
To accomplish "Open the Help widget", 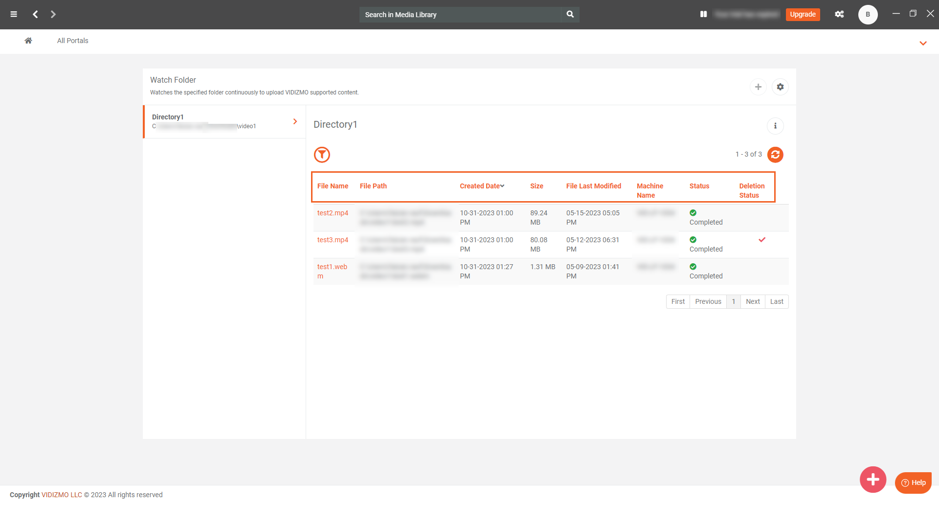I will click(x=913, y=482).
